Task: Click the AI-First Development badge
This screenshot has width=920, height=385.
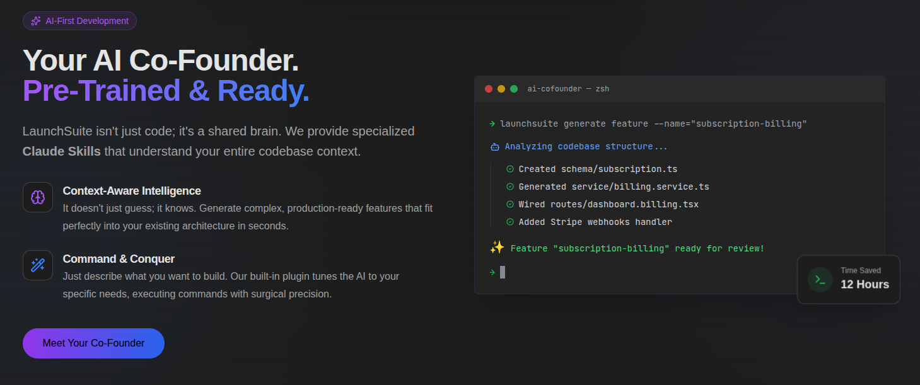Action: [79, 21]
